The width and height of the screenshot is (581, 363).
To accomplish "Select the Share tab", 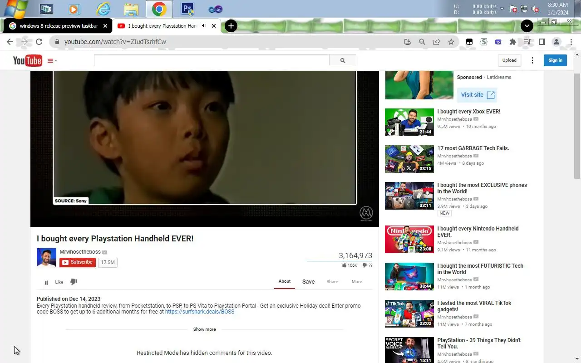I will [332, 282].
